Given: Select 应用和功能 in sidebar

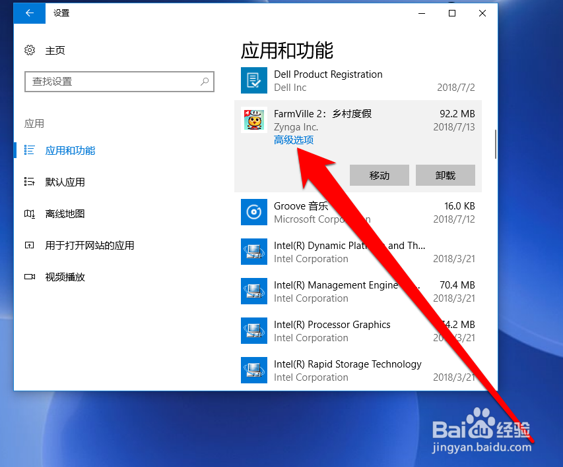Looking at the screenshot, I should tap(70, 151).
